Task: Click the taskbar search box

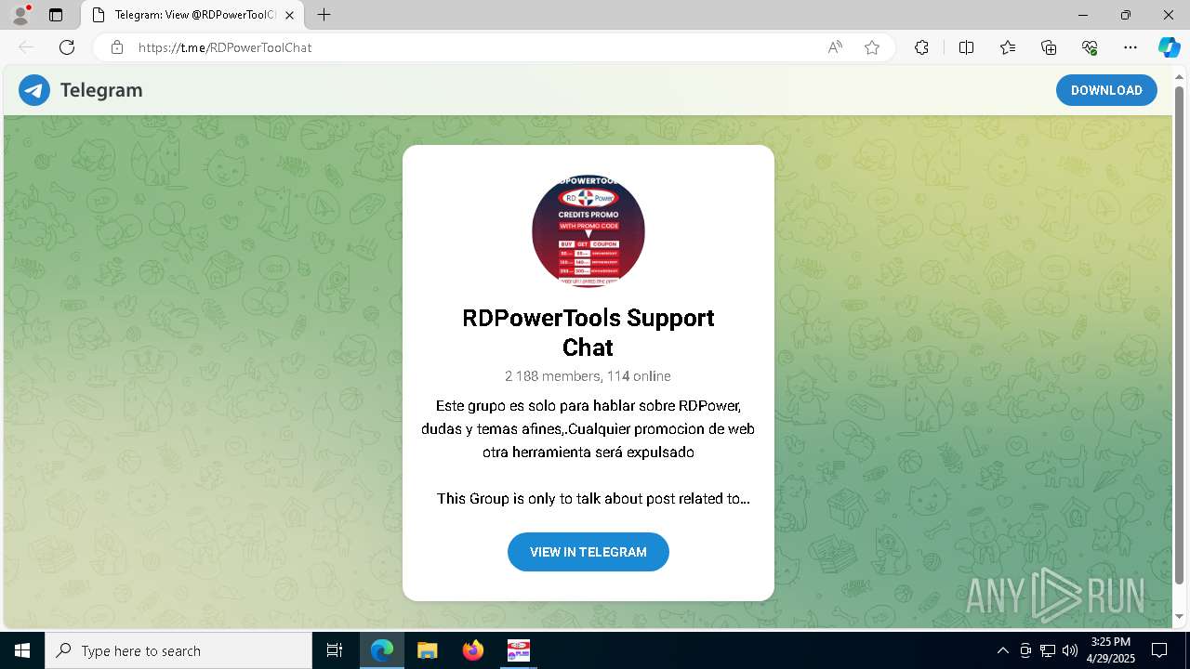Action: pyautogui.click(x=178, y=650)
